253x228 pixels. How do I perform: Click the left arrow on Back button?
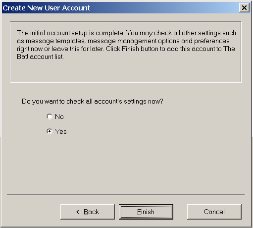click(x=78, y=212)
